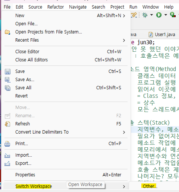179x192 pixels.
Task: Click the Convert Line Delimiters chevron
Action: click(x=124, y=132)
